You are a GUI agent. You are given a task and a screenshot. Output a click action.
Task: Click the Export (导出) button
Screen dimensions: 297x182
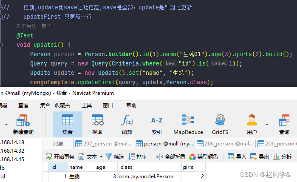pyautogui.click(x=259, y=156)
